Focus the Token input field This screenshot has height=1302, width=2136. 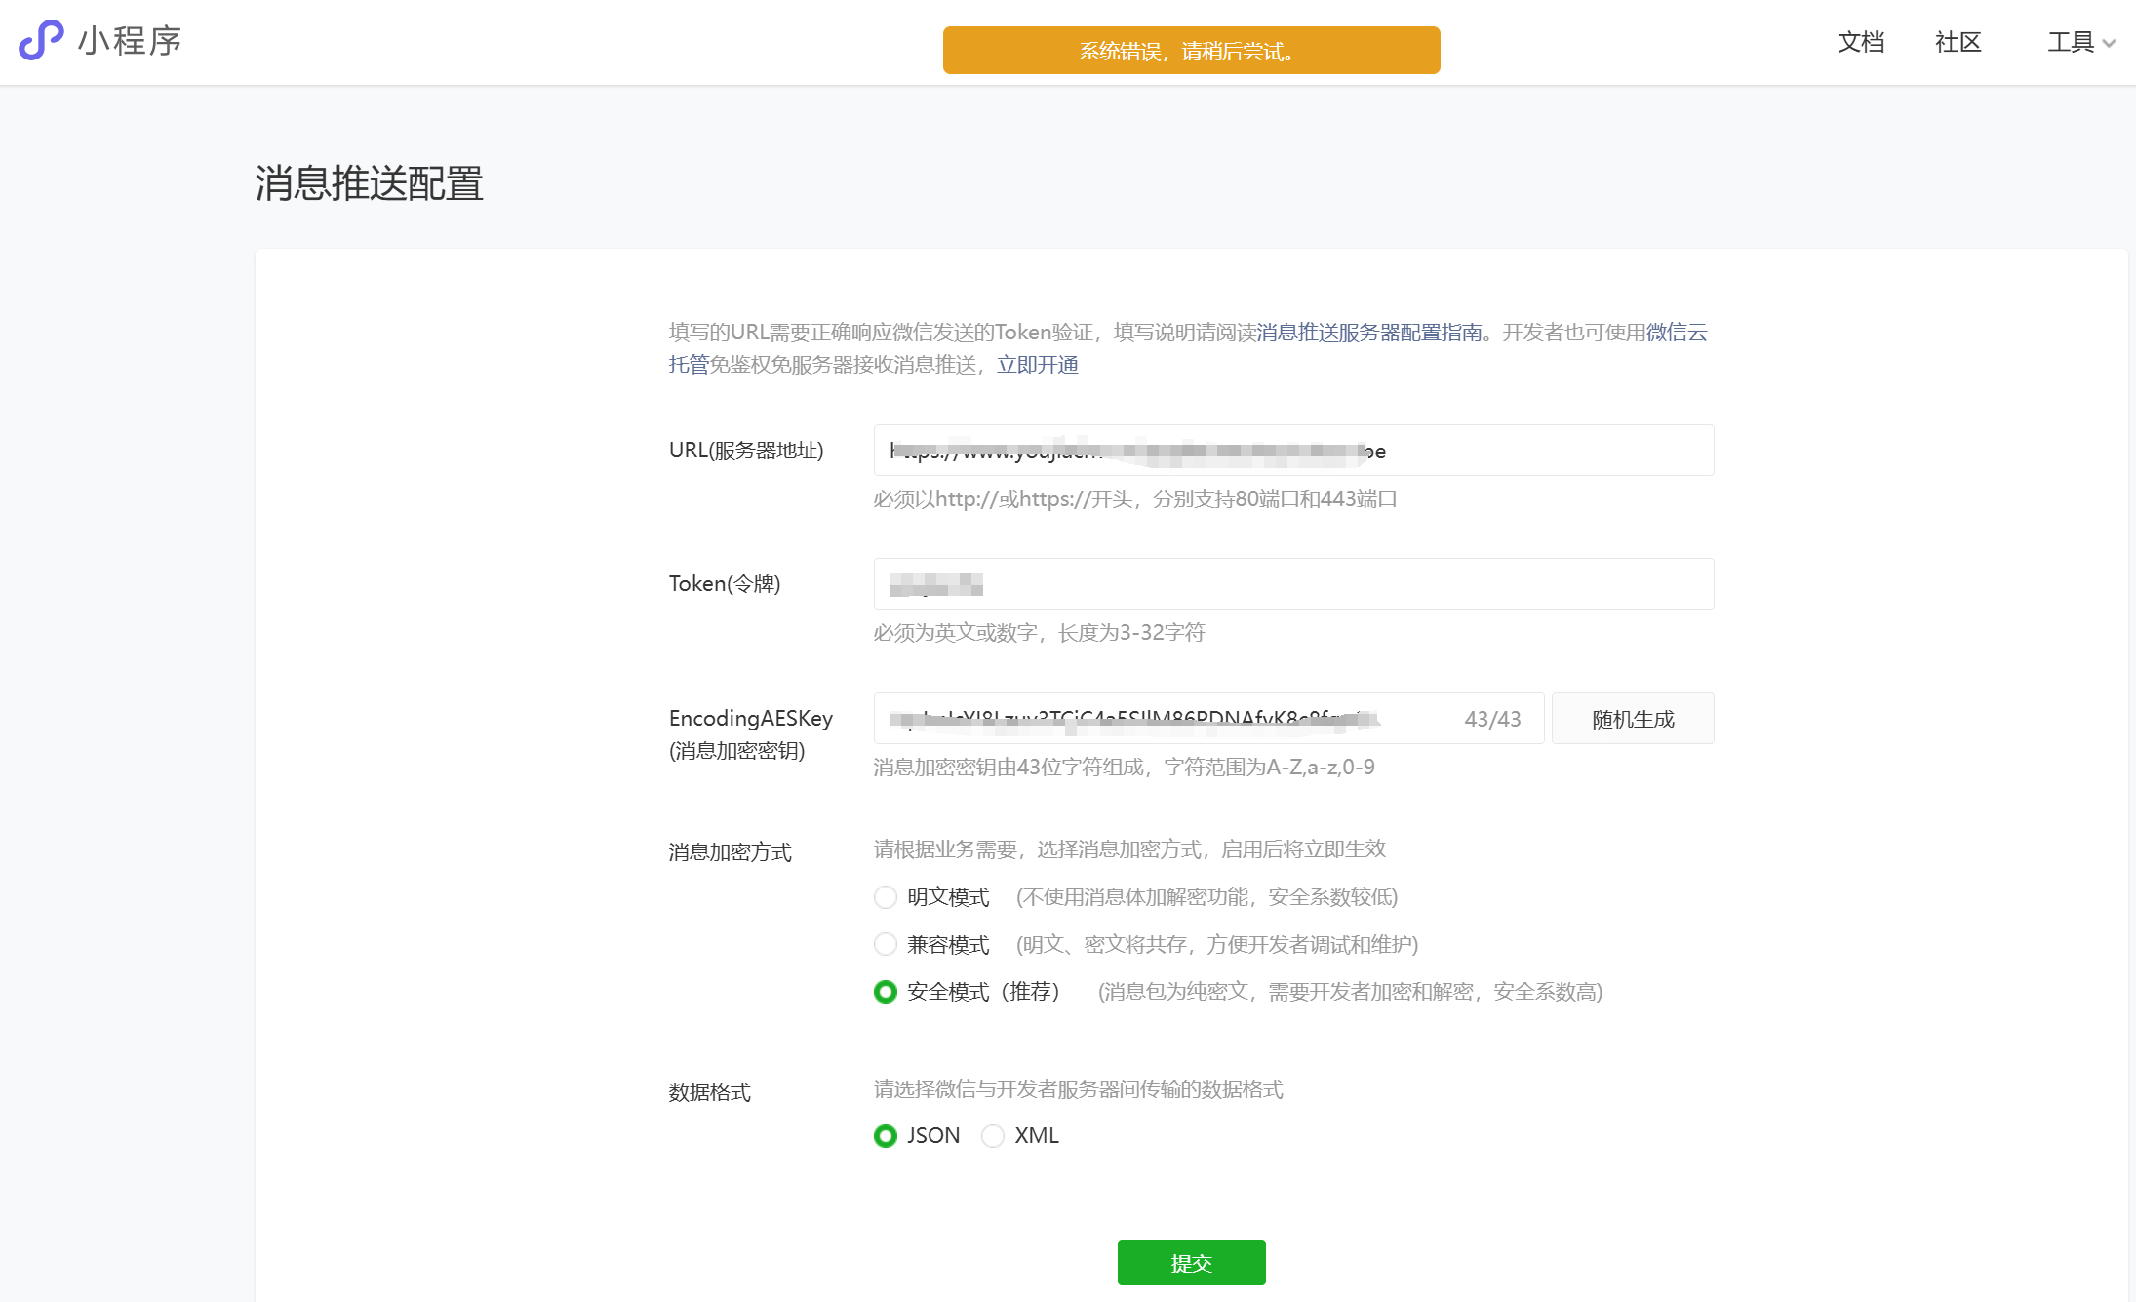[1293, 584]
